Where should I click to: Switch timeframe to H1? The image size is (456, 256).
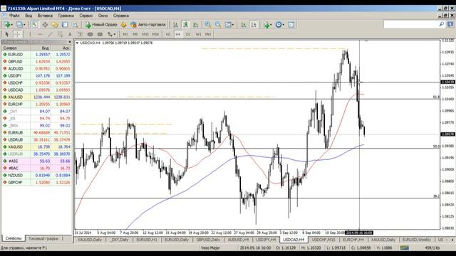click(x=168, y=34)
